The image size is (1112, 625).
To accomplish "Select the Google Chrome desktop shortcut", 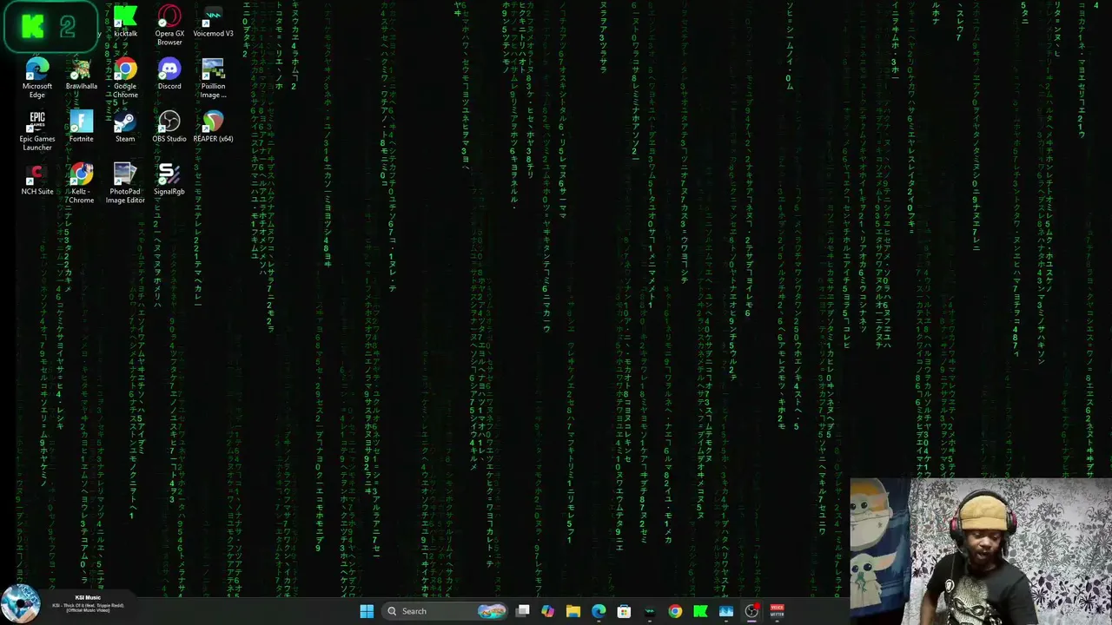I will click(x=125, y=78).
